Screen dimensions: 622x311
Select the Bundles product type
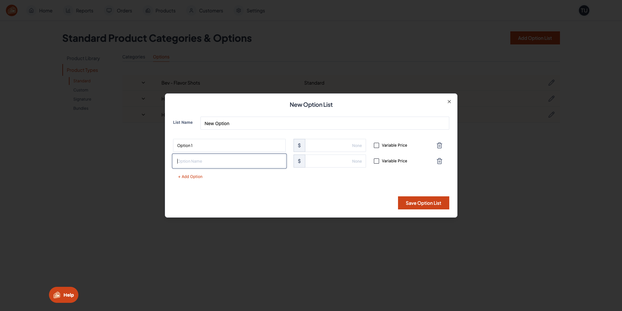81,108
